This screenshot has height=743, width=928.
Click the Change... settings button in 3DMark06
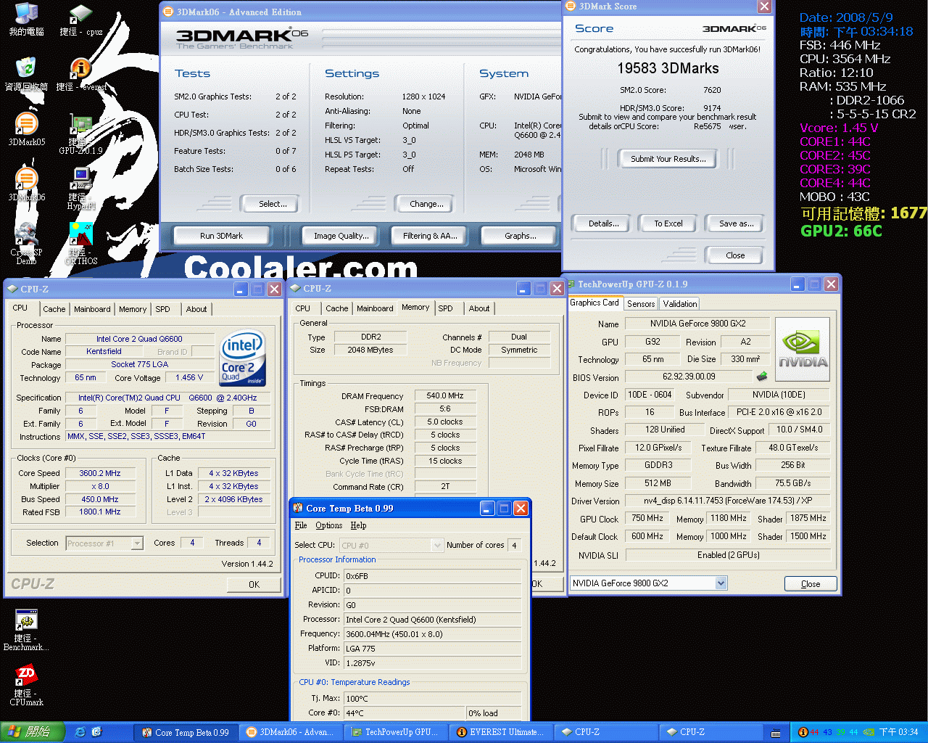426,204
